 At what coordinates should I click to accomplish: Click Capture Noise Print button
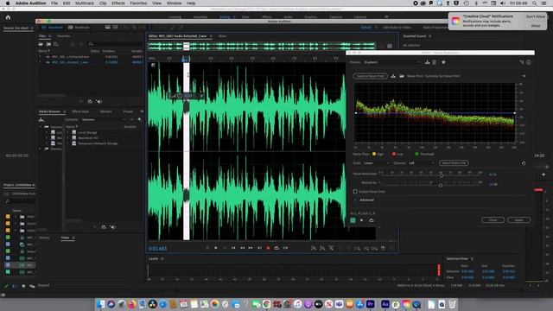370,76
